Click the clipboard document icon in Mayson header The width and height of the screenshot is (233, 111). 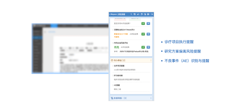142,14
